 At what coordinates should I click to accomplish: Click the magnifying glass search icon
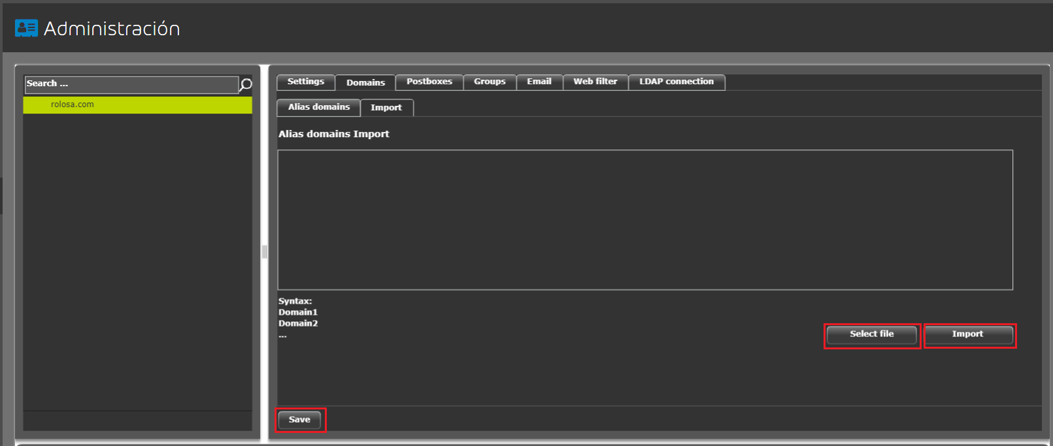pos(246,85)
